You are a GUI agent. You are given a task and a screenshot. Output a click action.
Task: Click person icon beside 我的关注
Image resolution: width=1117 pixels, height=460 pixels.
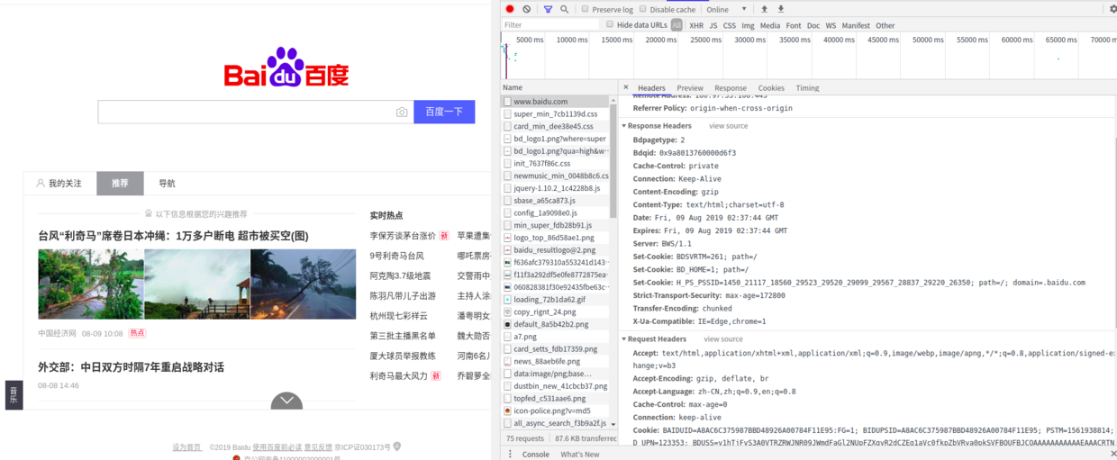pos(41,183)
